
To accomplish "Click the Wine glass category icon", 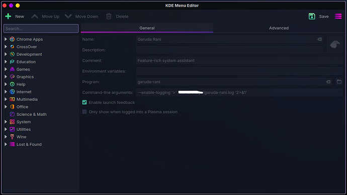I will [12, 137].
